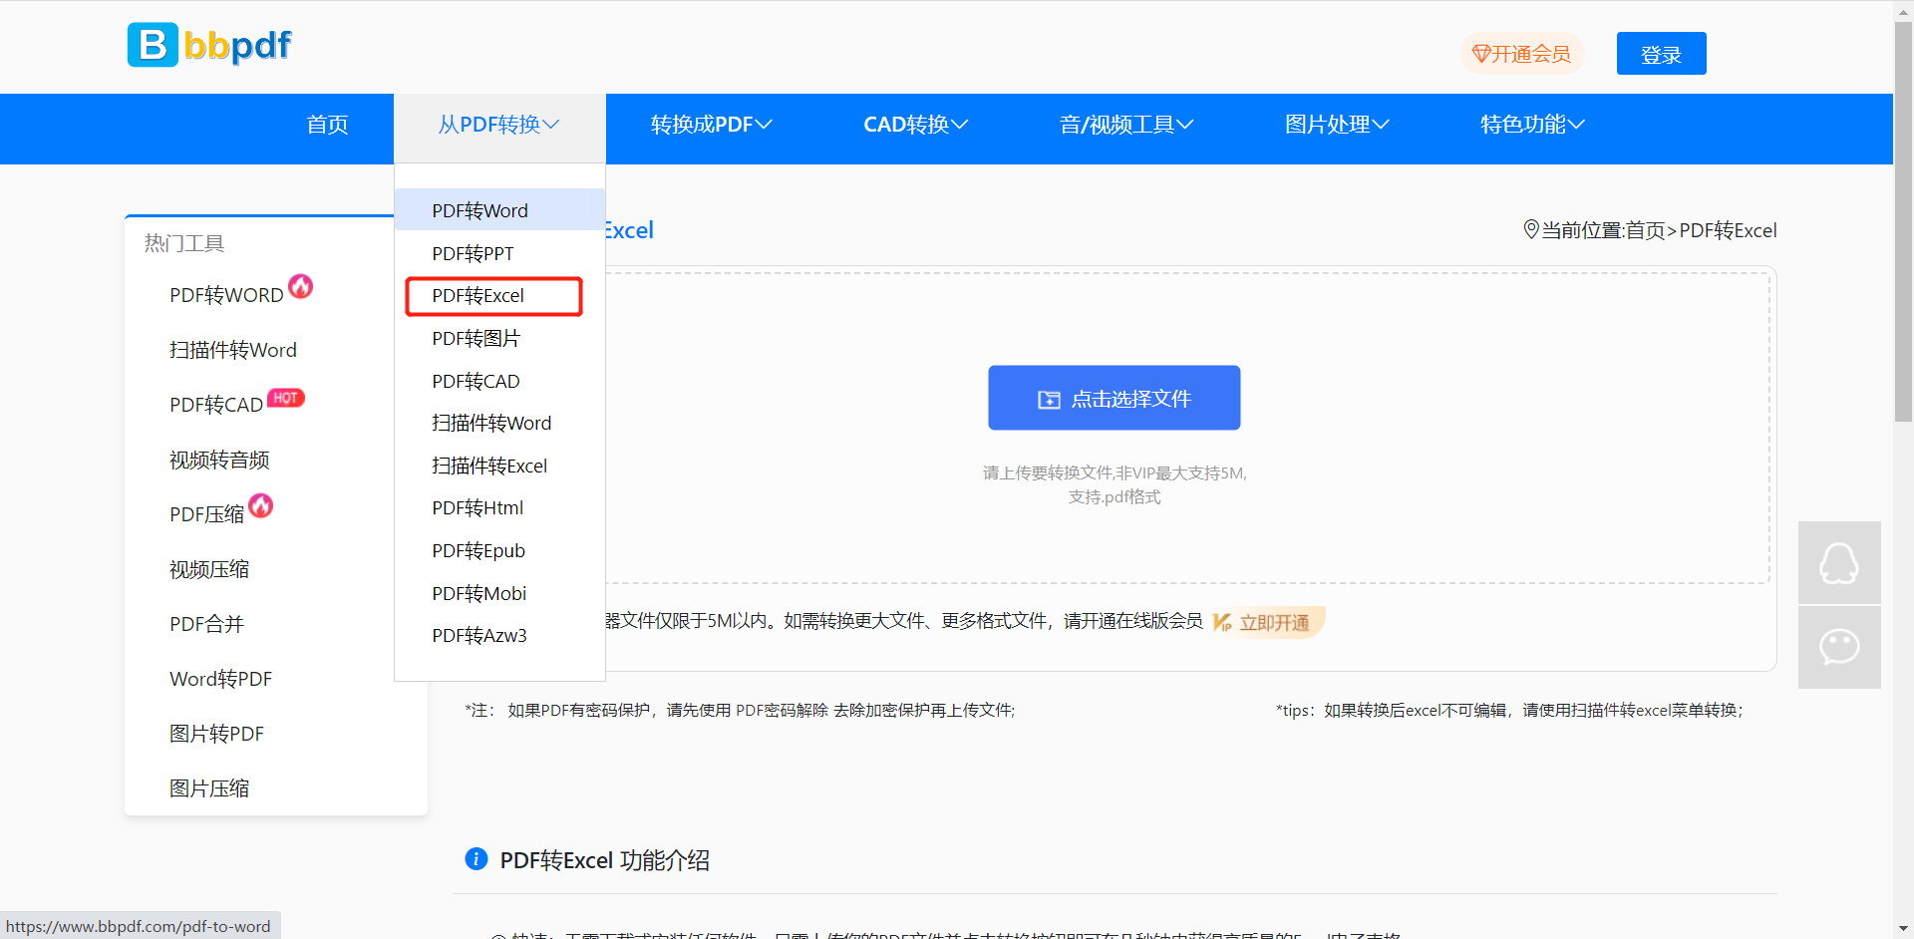1914x939 pixels.
Task: Open 视频压缩 in the sidebar
Action: [209, 569]
